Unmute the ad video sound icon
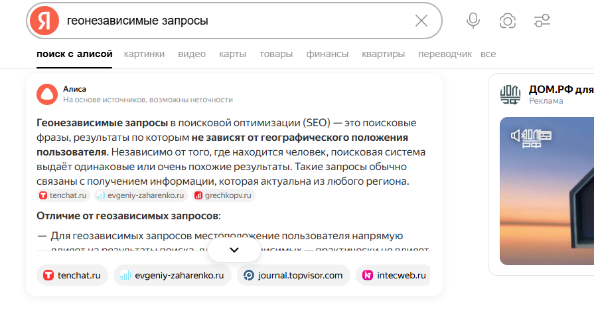Viewport: 594px width, 309px height. click(516, 136)
